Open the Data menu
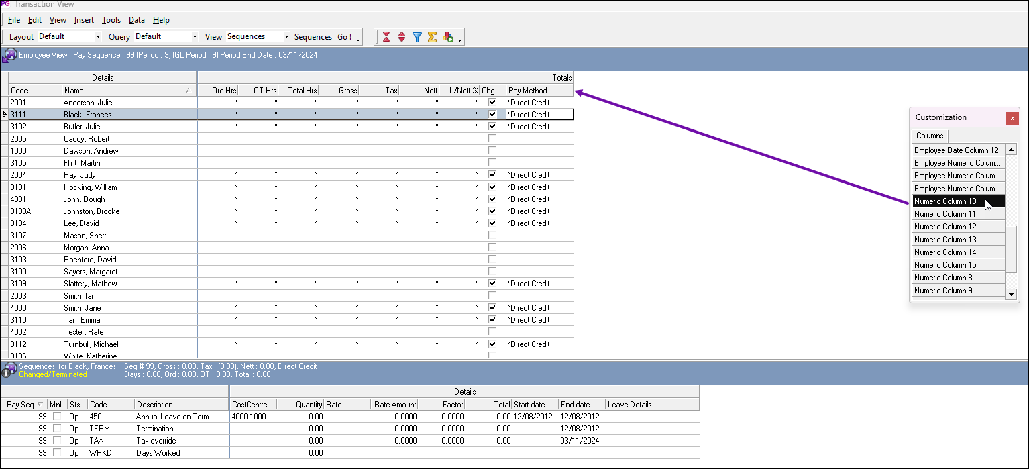 pos(137,20)
